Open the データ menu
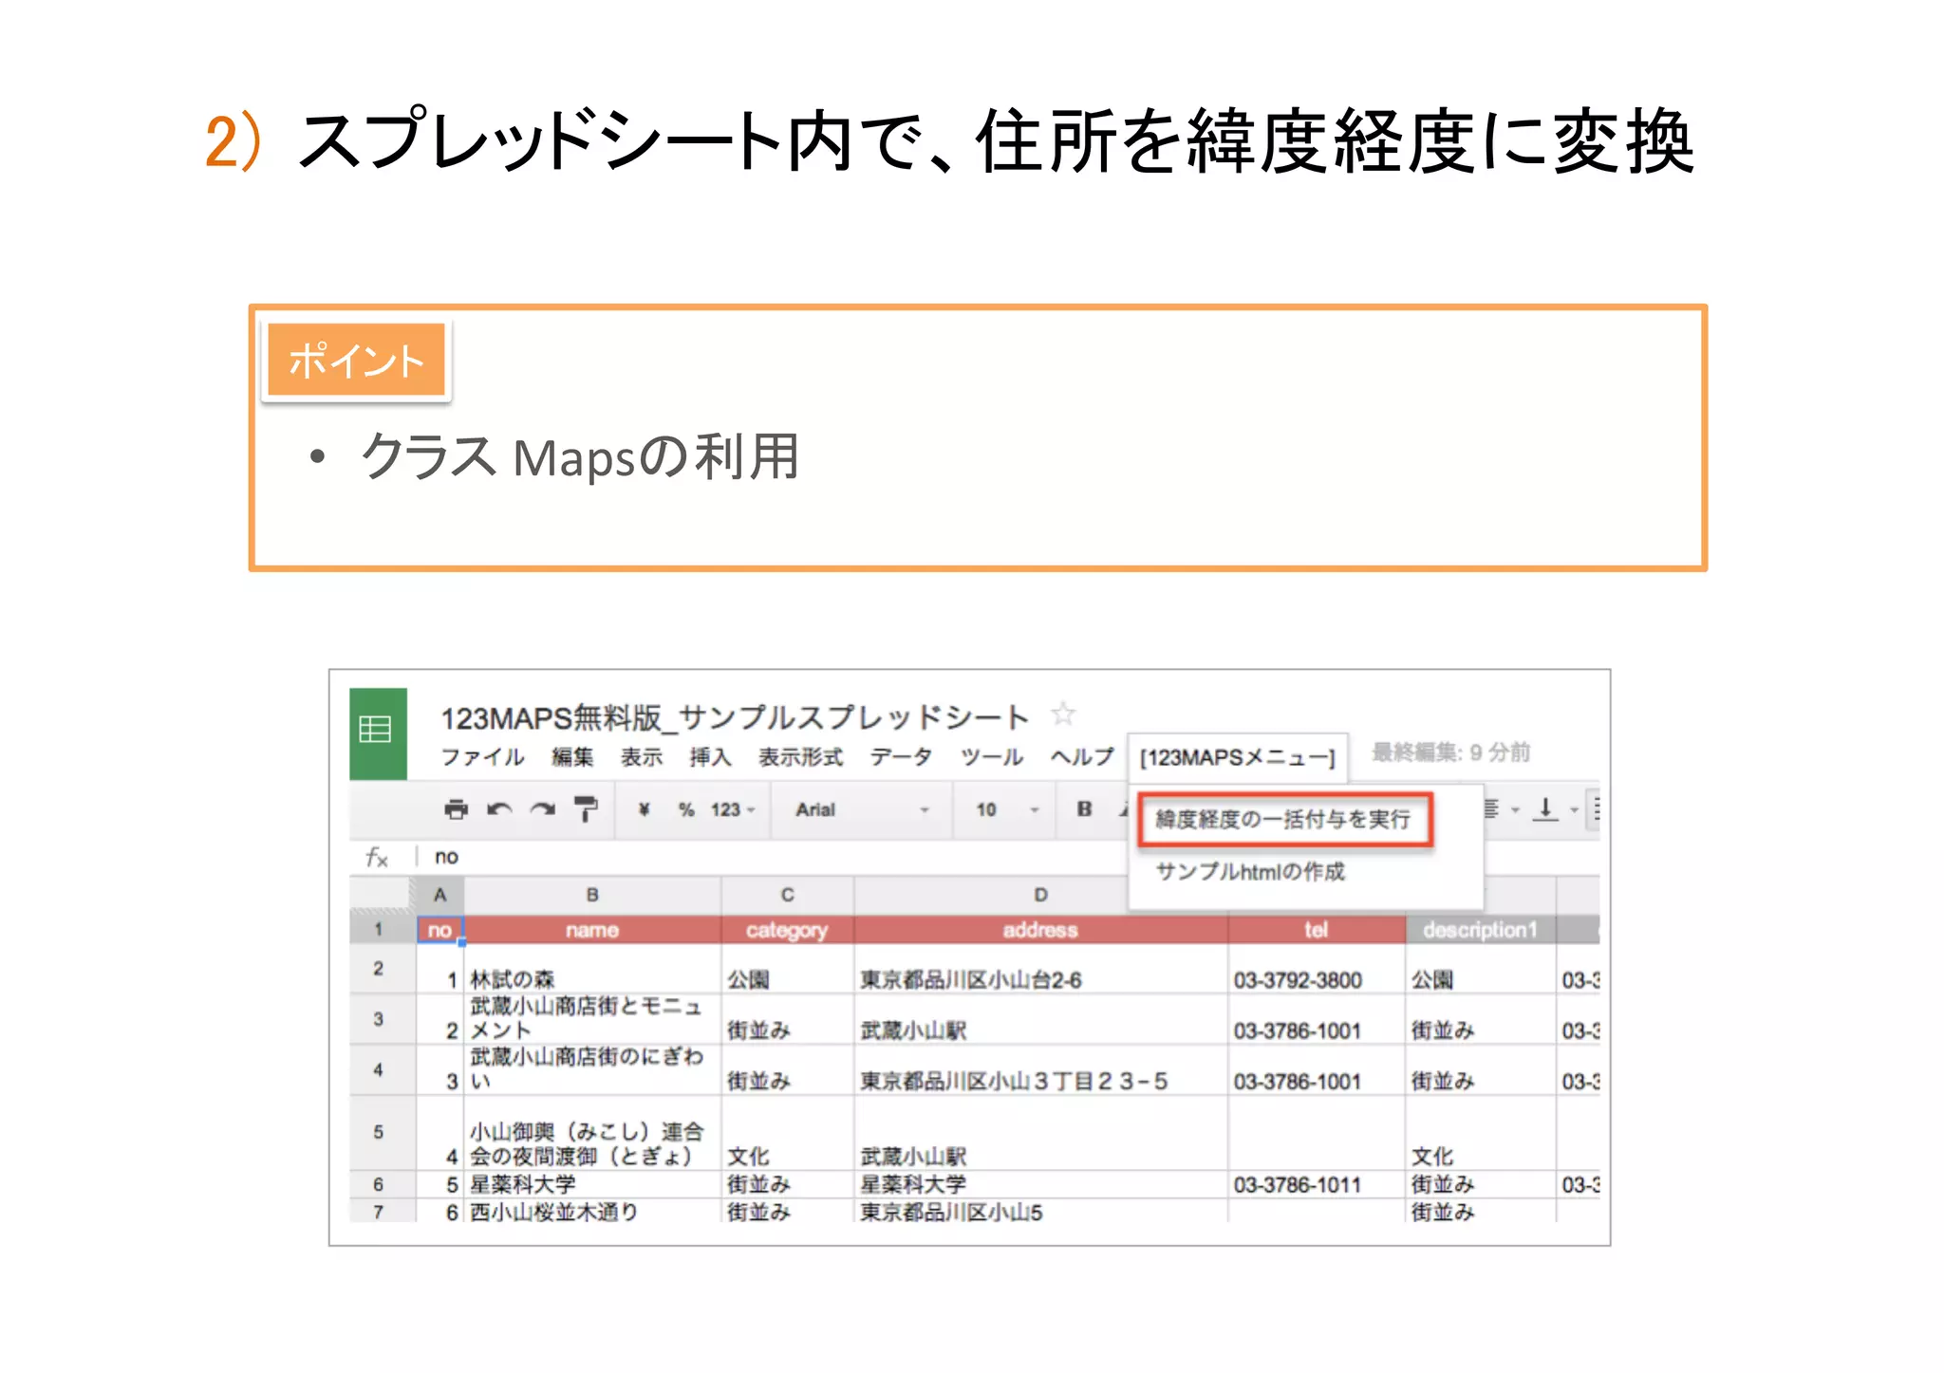1944x1373 pixels. [901, 756]
